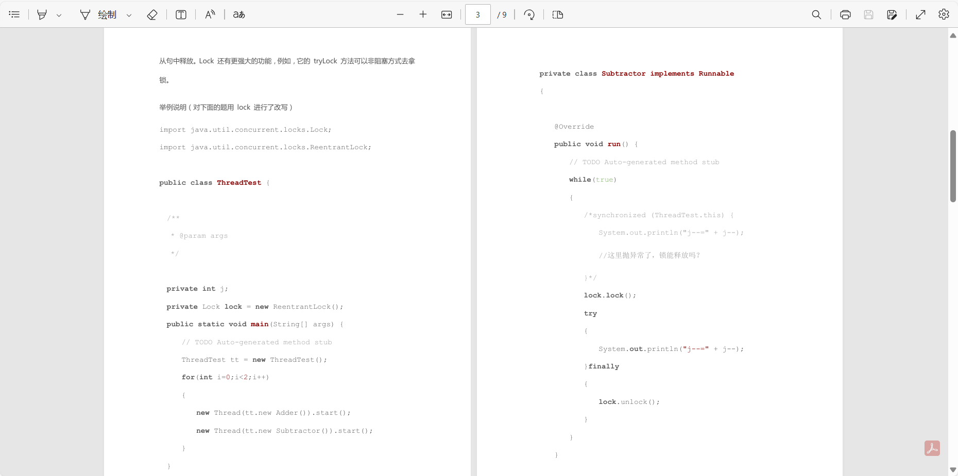Image resolution: width=958 pixels, height=476 pixels.
Task: Click the '/ 9' total pages label
Action: tap(502, 15)
